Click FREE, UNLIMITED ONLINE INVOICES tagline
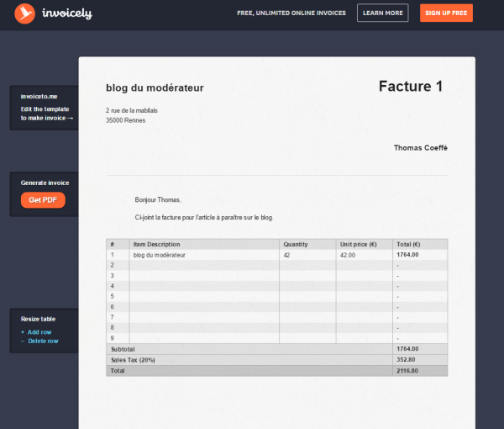Screen dimensions: 504x429 point(291,13)
